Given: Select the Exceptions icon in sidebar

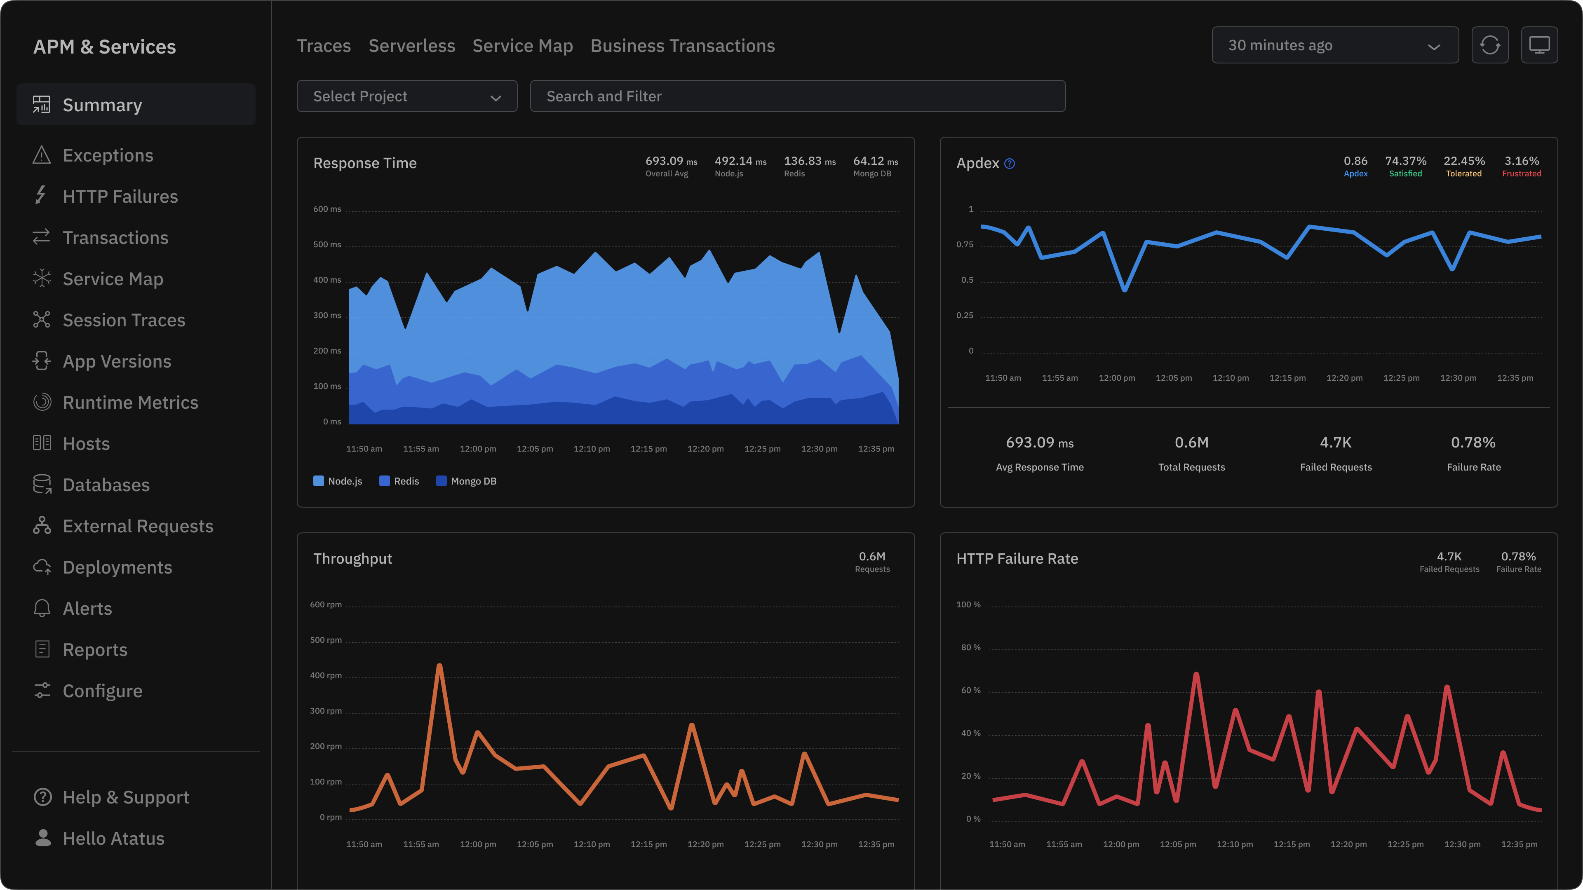Looking at the screenshot, I should [41, 155].
